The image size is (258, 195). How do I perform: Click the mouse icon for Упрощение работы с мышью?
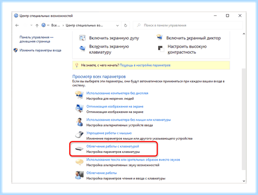(x=79, y=135)
